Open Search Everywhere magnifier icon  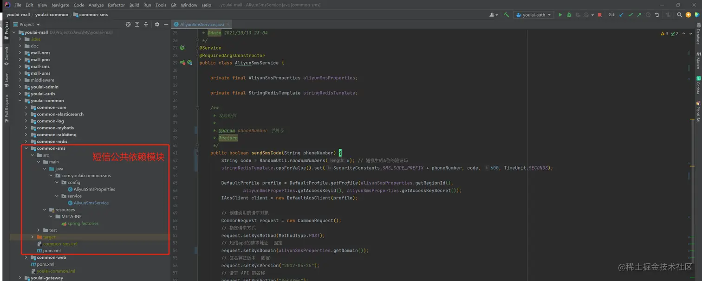679,15
